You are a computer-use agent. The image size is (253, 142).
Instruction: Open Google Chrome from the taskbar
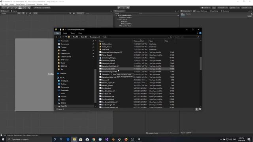pyautogui.click(x=94, y=139)
